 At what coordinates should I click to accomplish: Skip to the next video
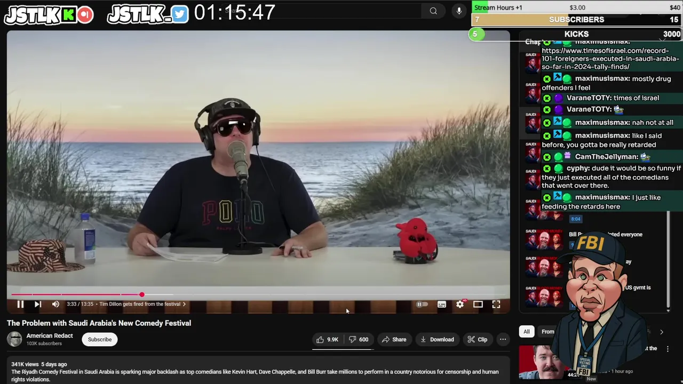tap(38, 304)
